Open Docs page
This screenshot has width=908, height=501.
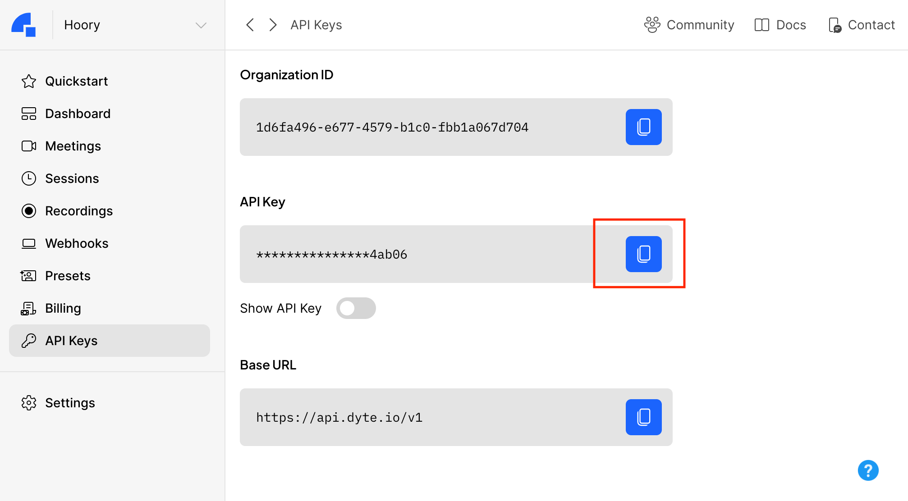tap(781, 25)
